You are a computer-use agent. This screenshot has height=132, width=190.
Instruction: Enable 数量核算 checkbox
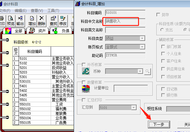click(84, 82)
